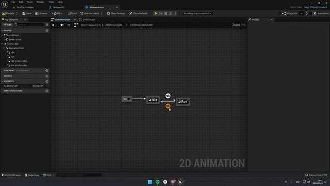Open the Window menu
This screenshot has width=330, height=186.
click(40, 2)
